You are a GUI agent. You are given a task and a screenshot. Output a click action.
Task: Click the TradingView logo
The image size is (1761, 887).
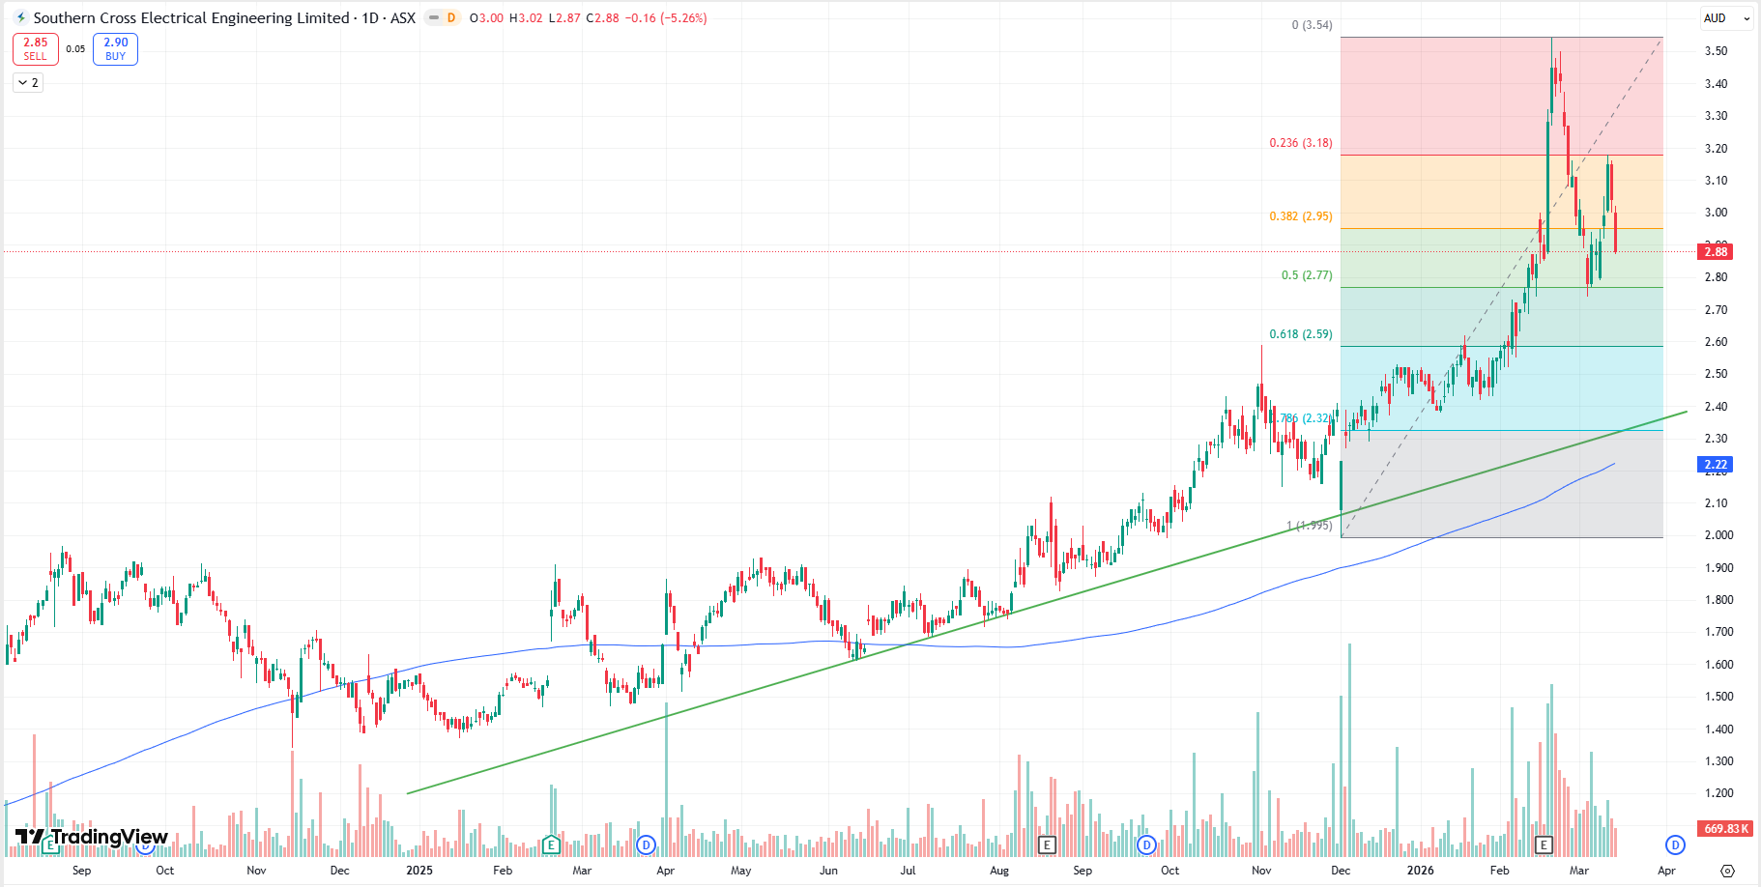point(92,837)
